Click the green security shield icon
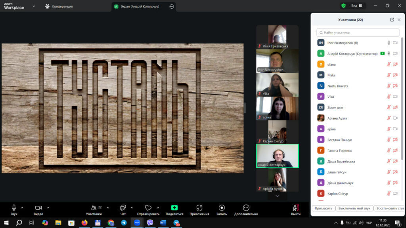 pyautogui.click(x=343, y=6)
